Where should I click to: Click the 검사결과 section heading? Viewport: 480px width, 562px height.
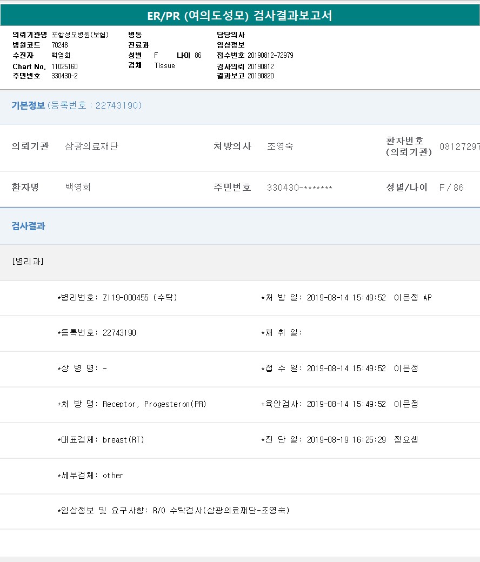[x=28, y=226]
